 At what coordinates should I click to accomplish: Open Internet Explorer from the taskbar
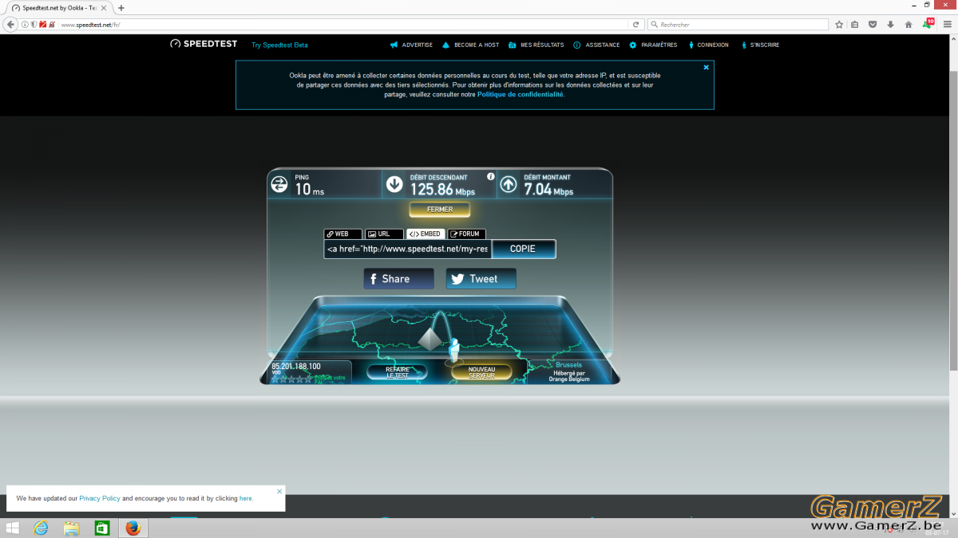[x=41, y=528]
